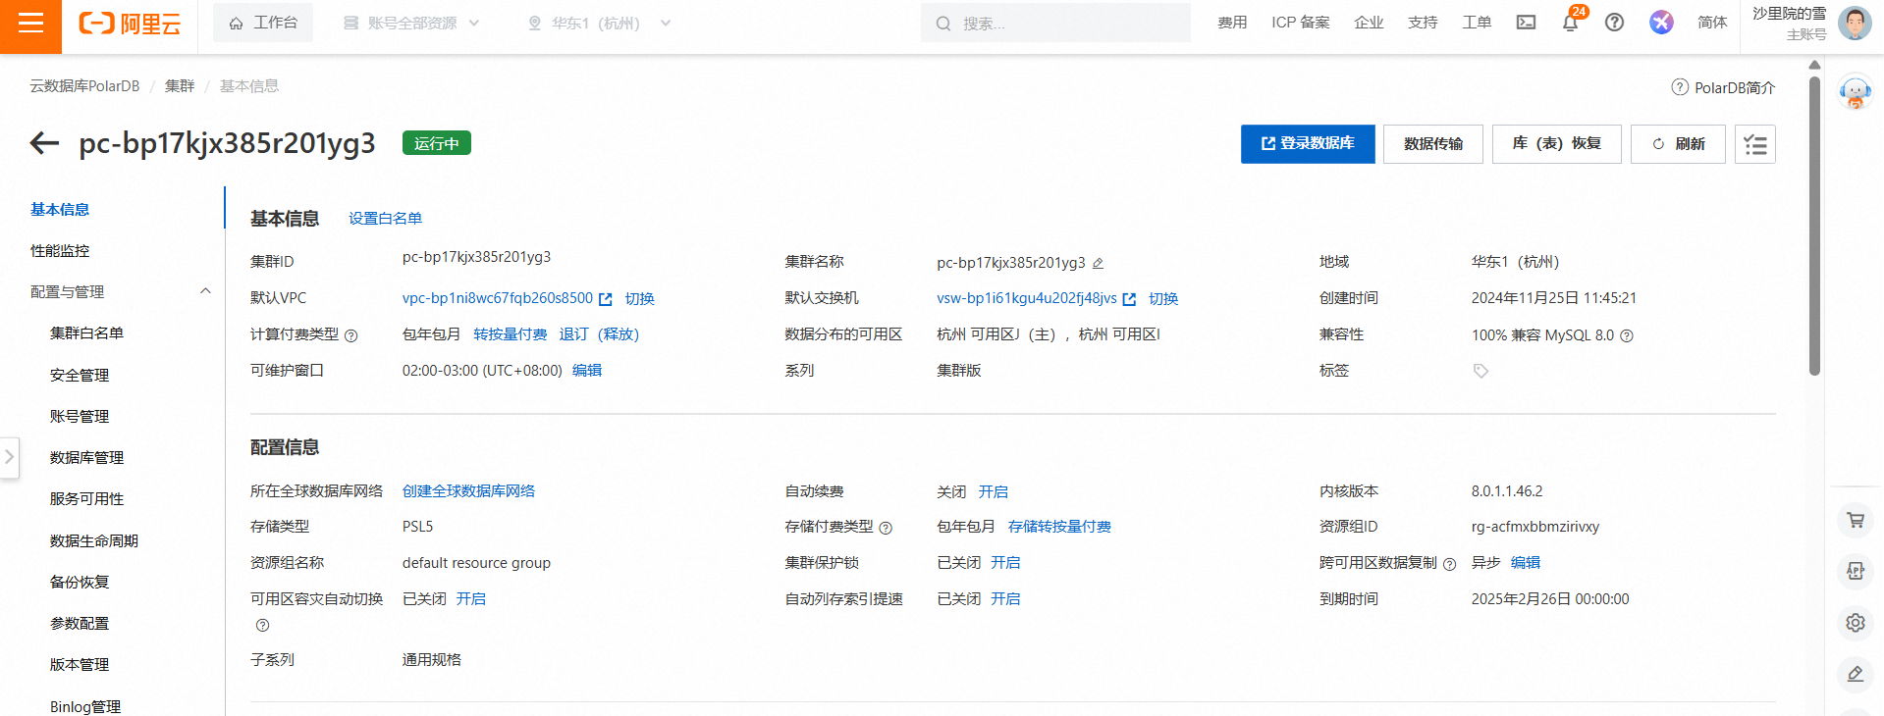Edit cluster name with pencil icon
Image resolution: width=1884 pixels, height=716 pixels.
click(1099, 263)
